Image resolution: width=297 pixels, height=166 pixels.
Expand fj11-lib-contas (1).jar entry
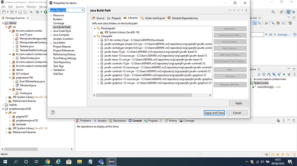click(x=98, y=40)
